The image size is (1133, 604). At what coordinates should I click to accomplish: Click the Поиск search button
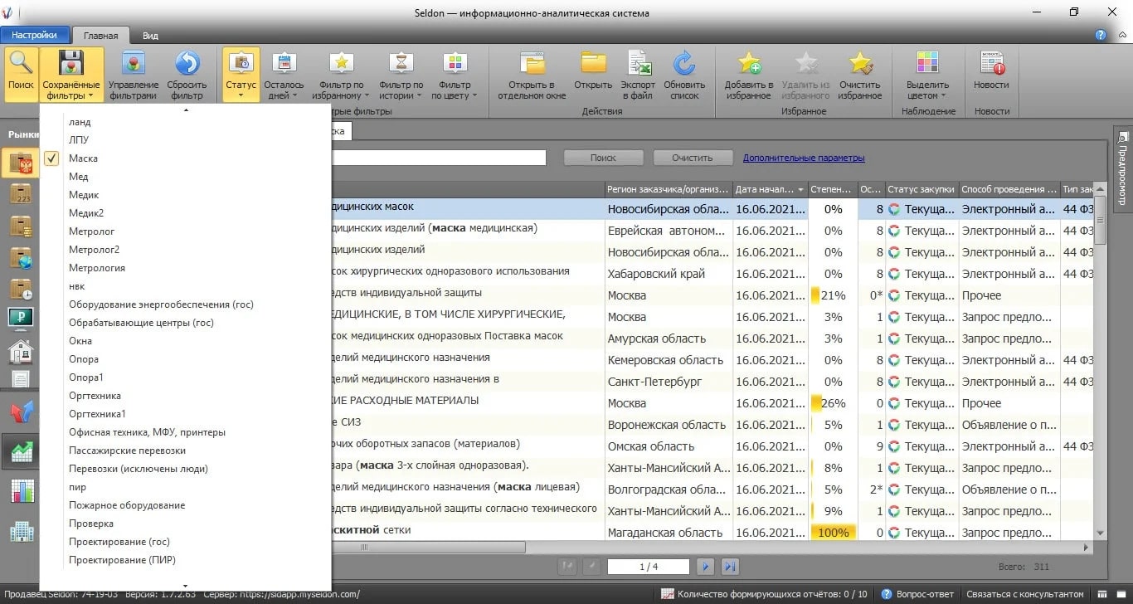coord(604,158)
